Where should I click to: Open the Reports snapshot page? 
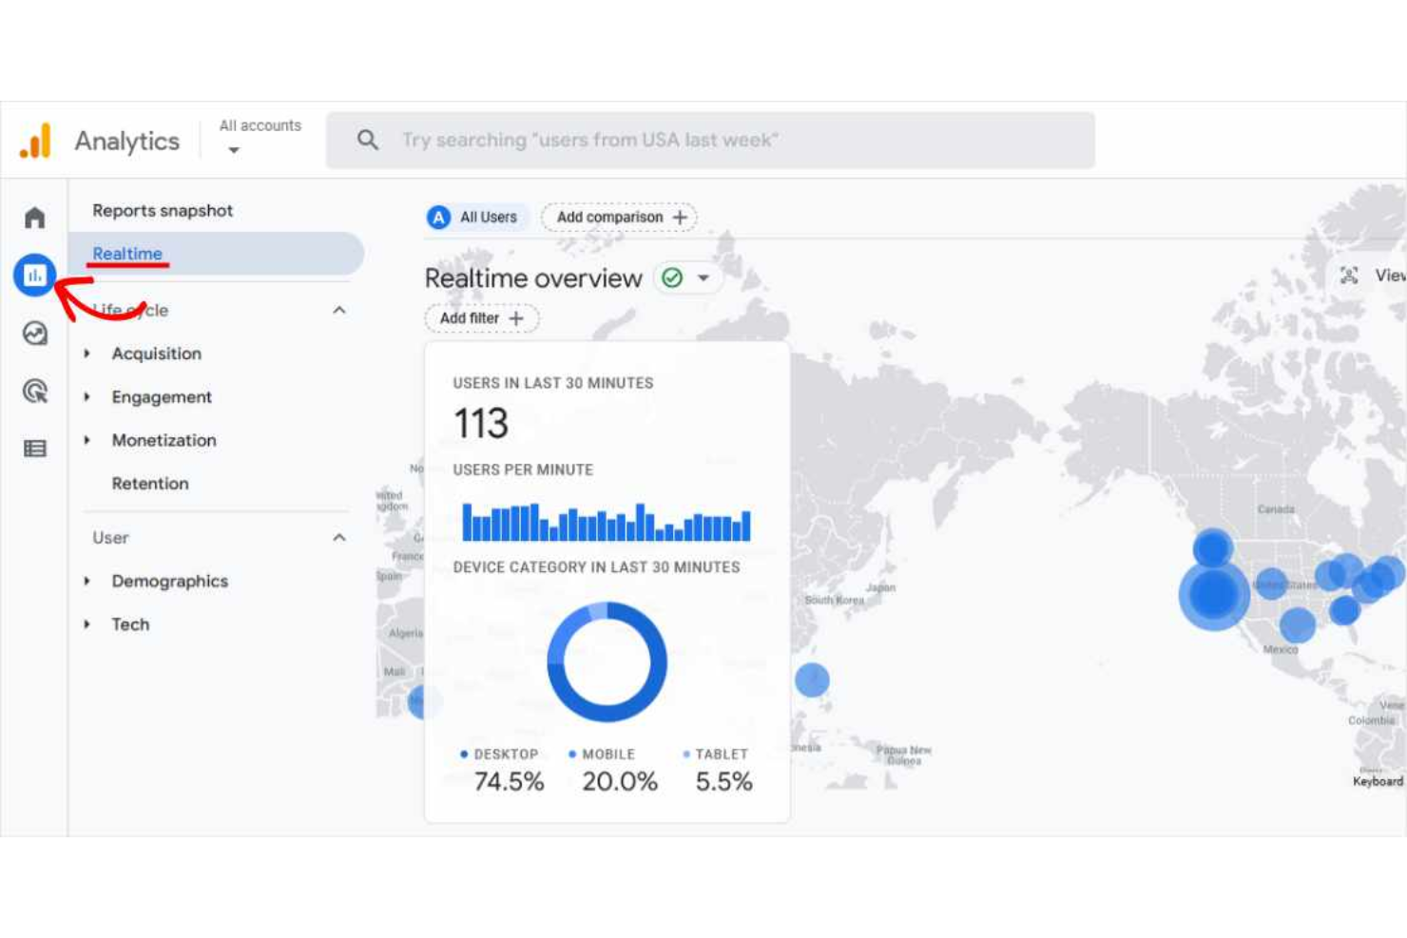162,210
